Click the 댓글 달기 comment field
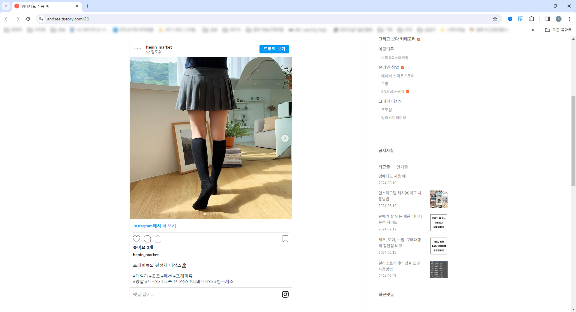 tap(205, 294)
